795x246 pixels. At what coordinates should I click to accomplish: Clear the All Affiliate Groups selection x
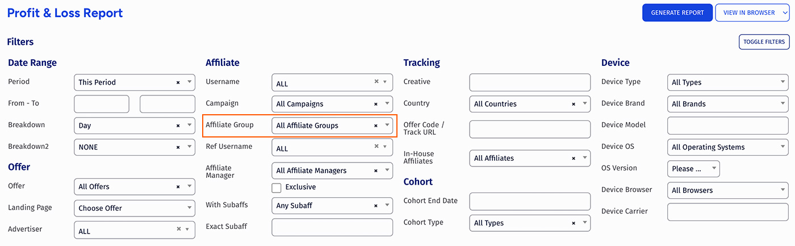375,126
